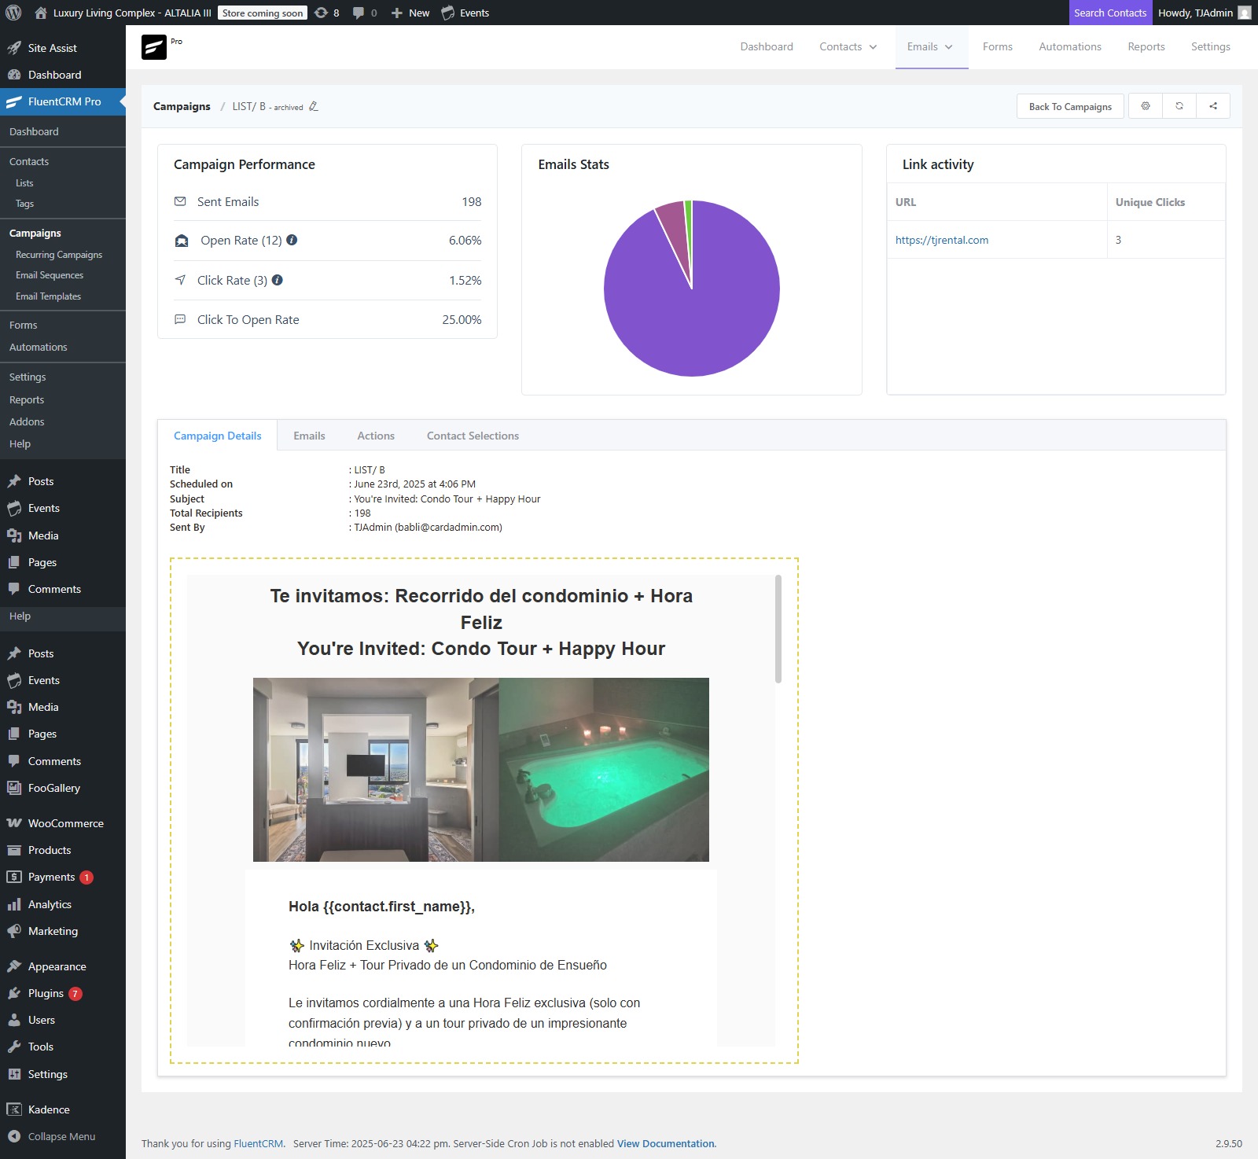
Task: Open Forms in the top navigation
Action: click(998, 46)
